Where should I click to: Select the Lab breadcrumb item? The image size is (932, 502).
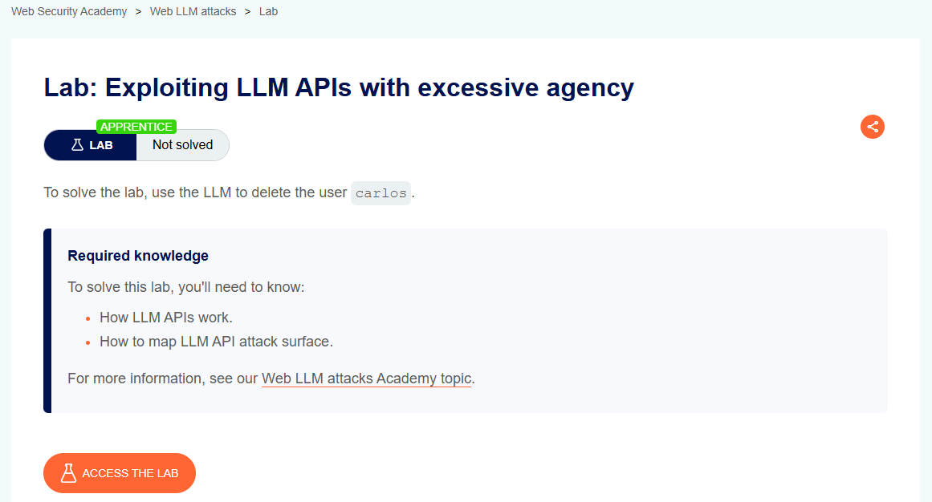point(268,12)
